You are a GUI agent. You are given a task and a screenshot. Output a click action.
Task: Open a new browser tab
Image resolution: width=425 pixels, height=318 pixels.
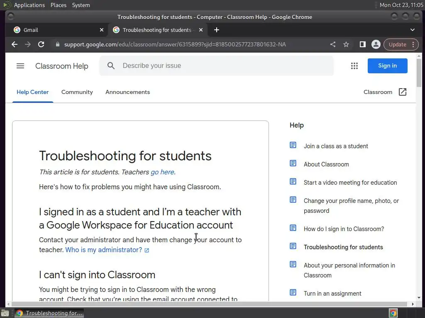(x=216, y=30)
